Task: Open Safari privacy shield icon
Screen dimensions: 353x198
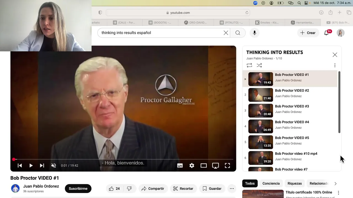Action: (100, 13)
